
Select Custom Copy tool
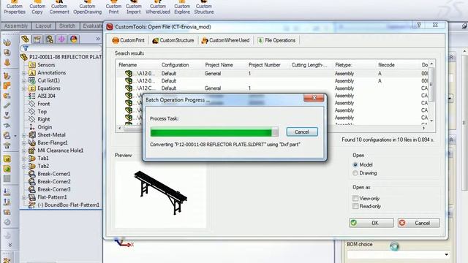coord(37,8)
